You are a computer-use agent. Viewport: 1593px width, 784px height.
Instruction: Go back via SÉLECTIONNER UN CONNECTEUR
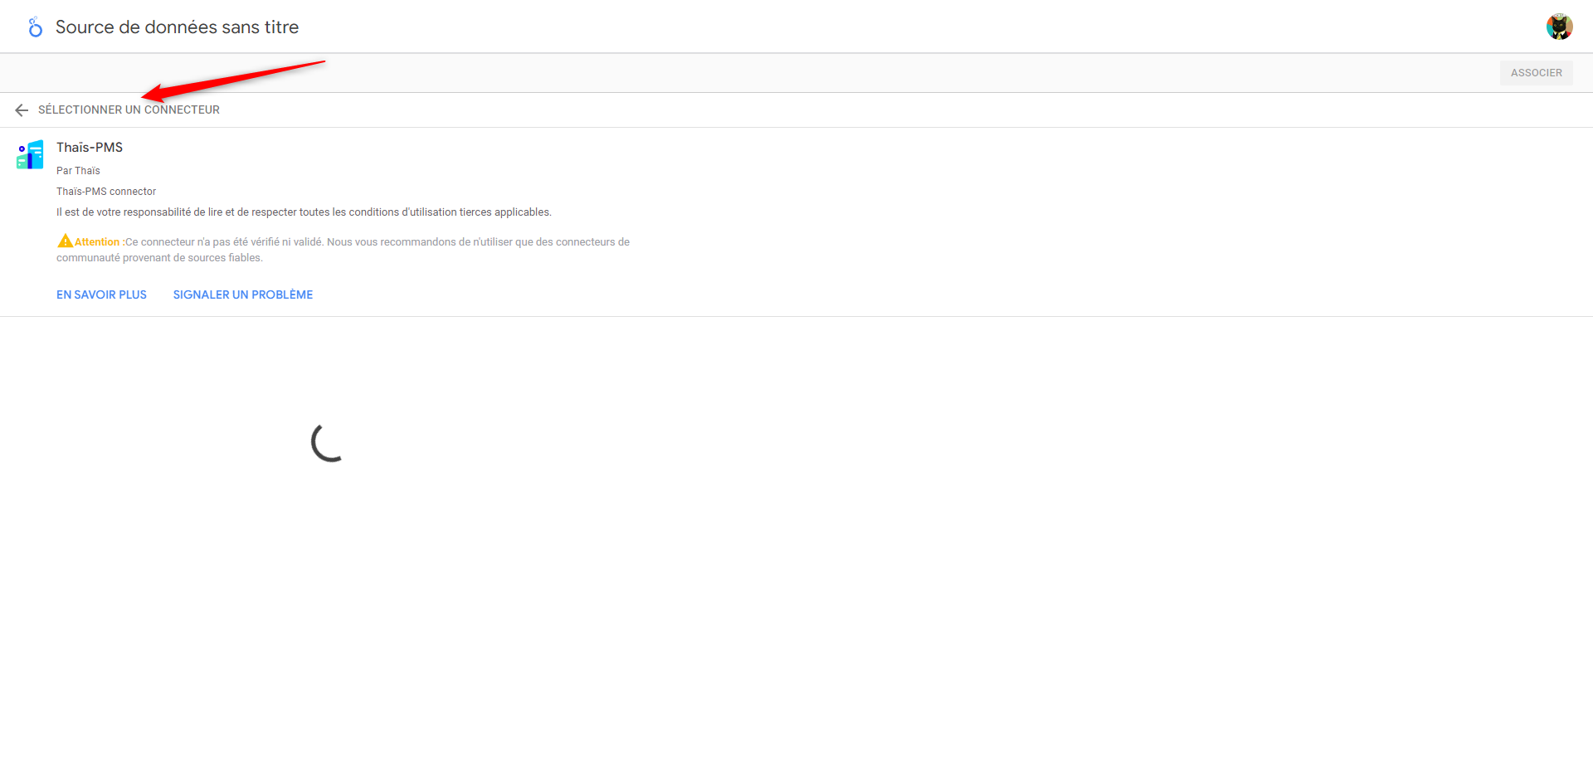pyautogui.click(x=129, y=110)
